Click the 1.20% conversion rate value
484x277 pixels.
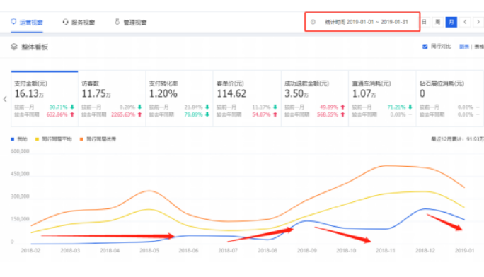[163, 94]
